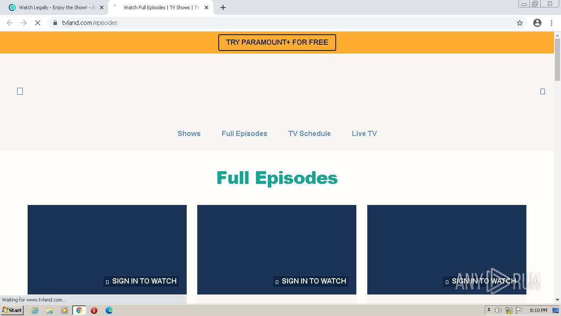
Task: Open a new tab with the plus button
Action: tap(223, 7)
